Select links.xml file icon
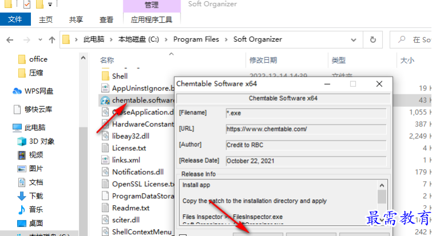This screenshot has height=236, width=436. coord(105,160)
